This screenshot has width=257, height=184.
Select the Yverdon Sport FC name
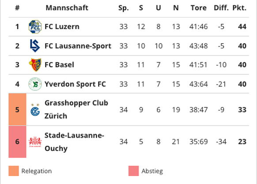pos(75,84)
